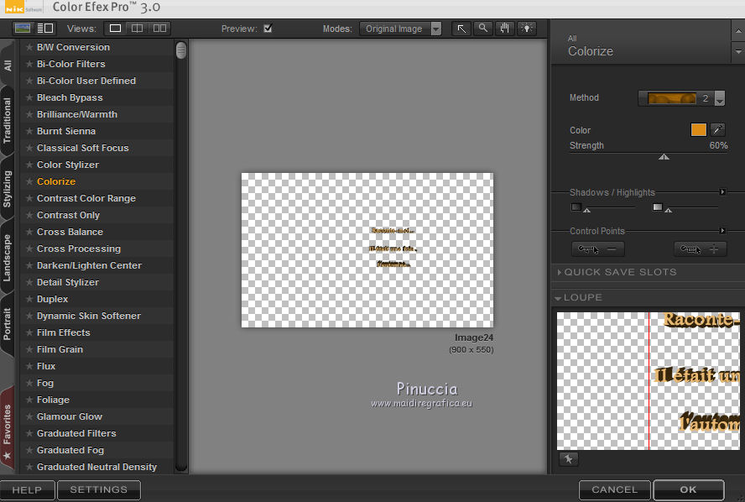Click previous filter arrow up
745x502 pixels.
coord(738,31)
